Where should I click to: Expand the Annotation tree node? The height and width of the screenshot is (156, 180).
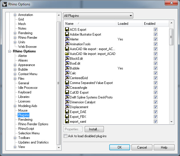15,15
